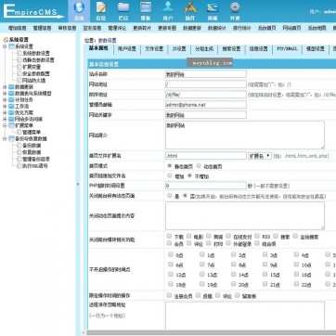Click the page icon beside 恢复数据
This screenshot has height=336, width=336.
tap(19, 152)
